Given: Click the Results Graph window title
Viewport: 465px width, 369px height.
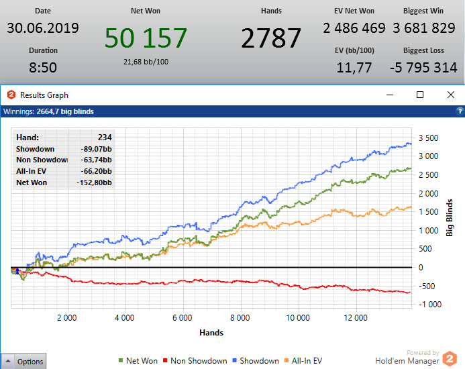Looking at the screenshot, I should (x=44, y=95).
